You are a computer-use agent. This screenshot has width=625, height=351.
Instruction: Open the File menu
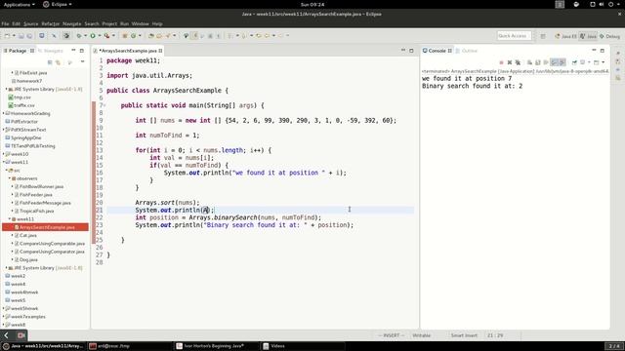(x=5, y=23)
